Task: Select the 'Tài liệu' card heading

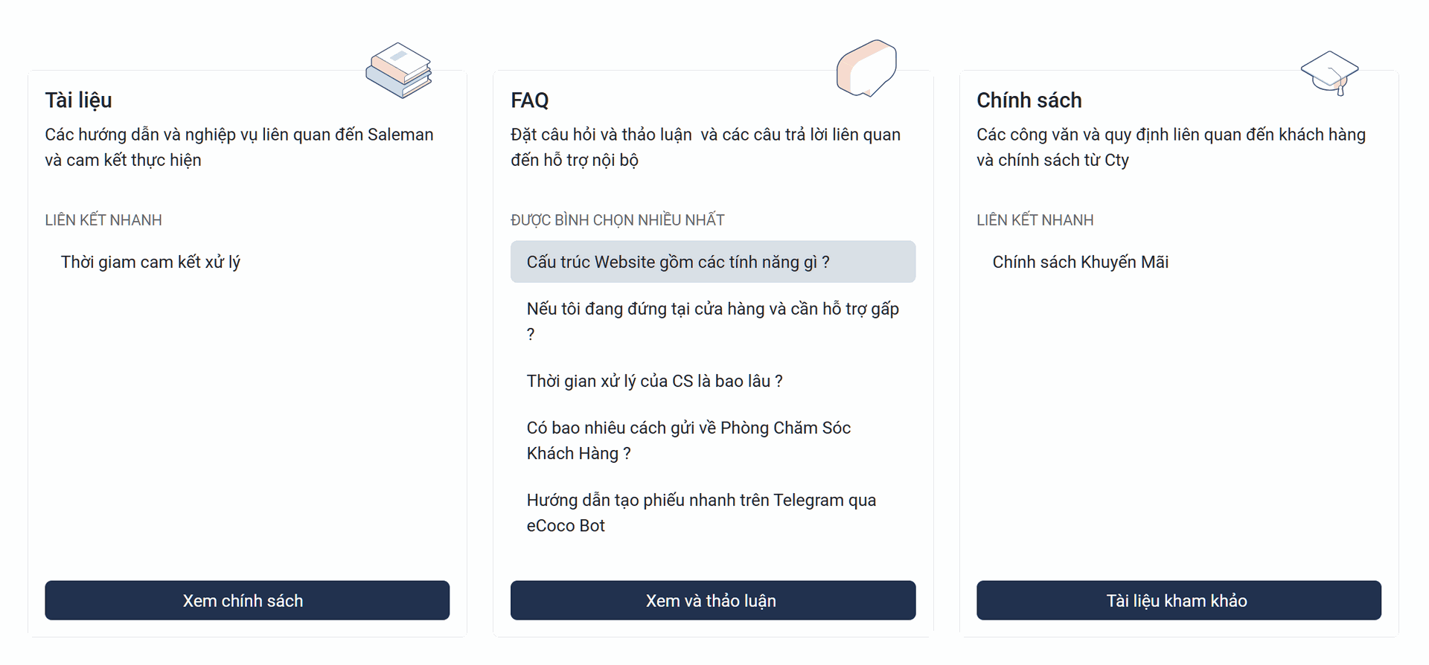Action: point(78,100)
